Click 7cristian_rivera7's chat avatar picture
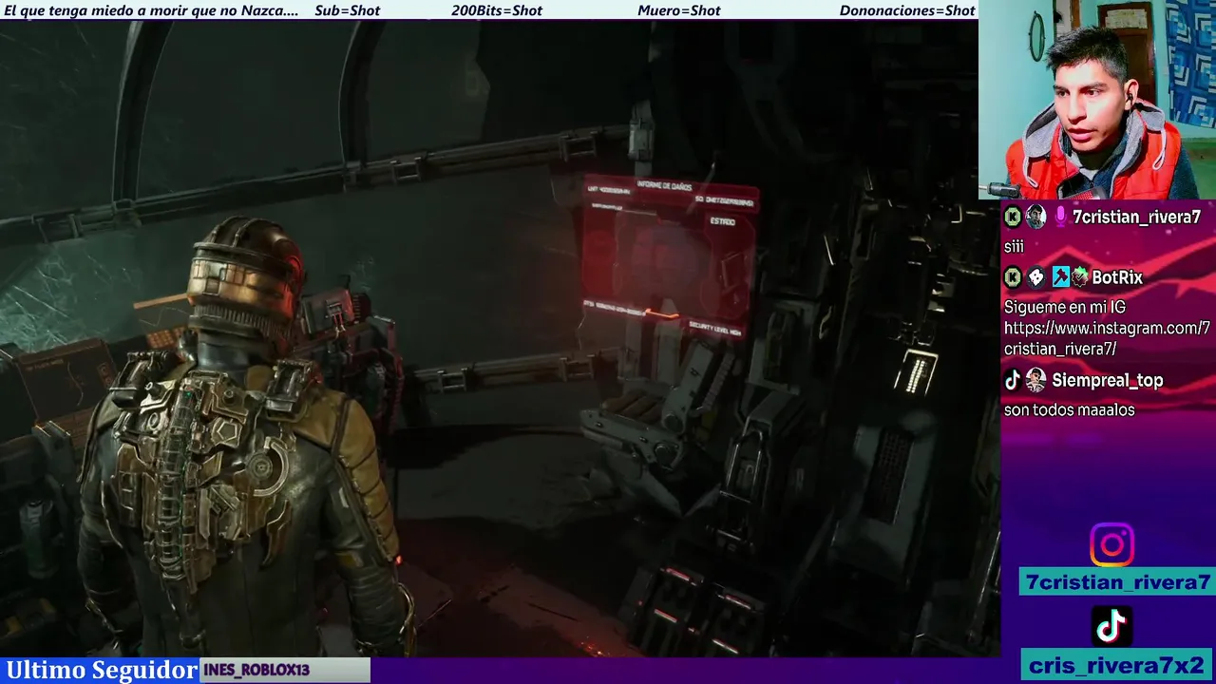Screen dimensions: 1216x684 pos(1035,217)
